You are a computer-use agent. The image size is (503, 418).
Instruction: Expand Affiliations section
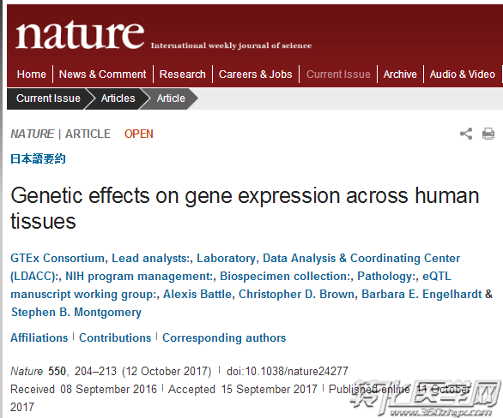(x=39, y=338)
